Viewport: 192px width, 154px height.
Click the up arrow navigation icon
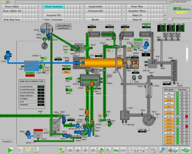click(78, 150)
